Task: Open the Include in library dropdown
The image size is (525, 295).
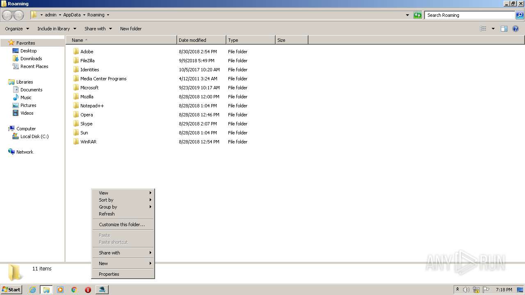Action: 57,29
